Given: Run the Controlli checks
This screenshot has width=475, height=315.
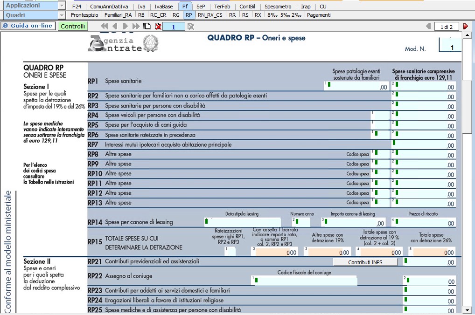Looking at the screenshot, I should [x=73, y=26].
